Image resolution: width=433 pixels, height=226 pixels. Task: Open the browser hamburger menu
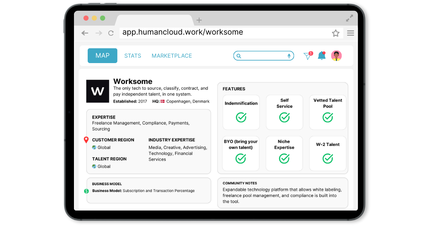pos(350,33)
